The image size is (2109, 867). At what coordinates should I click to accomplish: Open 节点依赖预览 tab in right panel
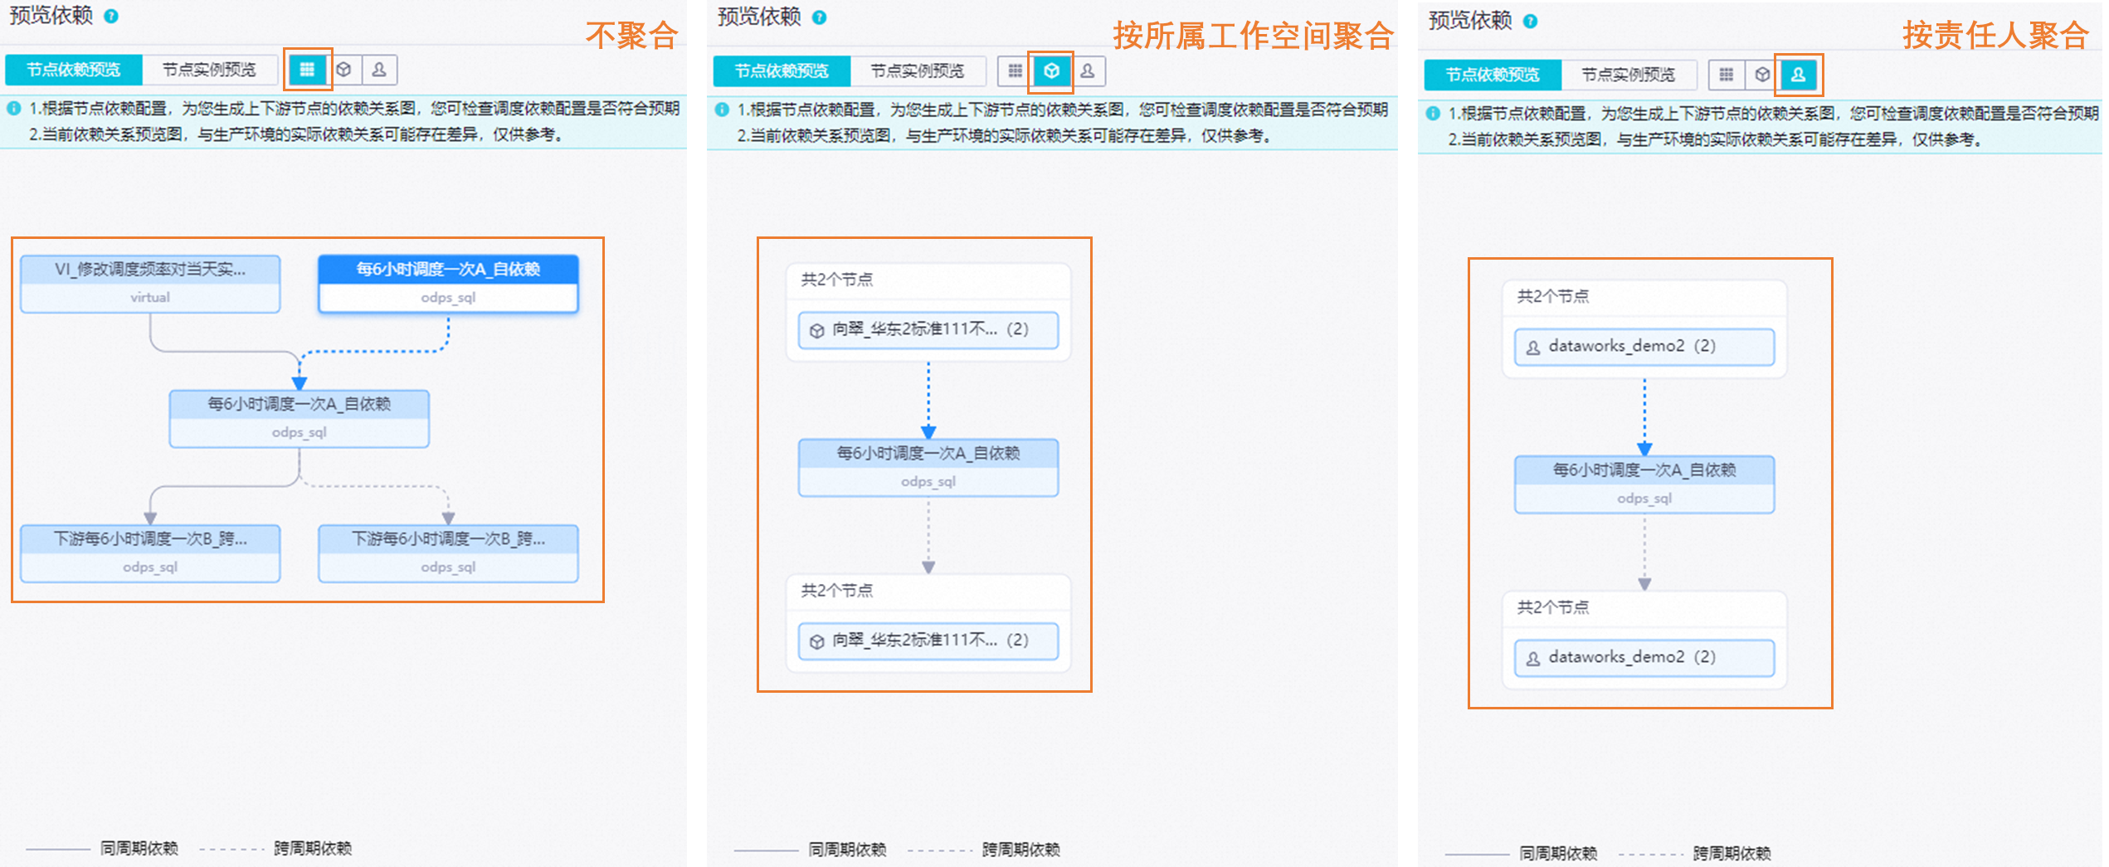pos(1493,75)
